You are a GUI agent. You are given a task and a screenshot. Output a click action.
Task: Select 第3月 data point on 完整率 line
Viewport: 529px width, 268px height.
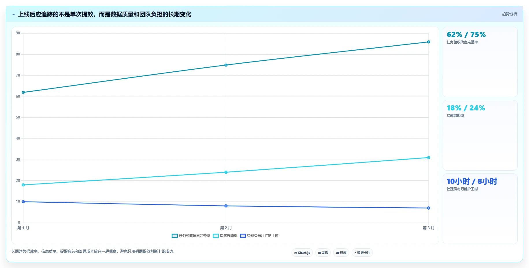point(428,42)
